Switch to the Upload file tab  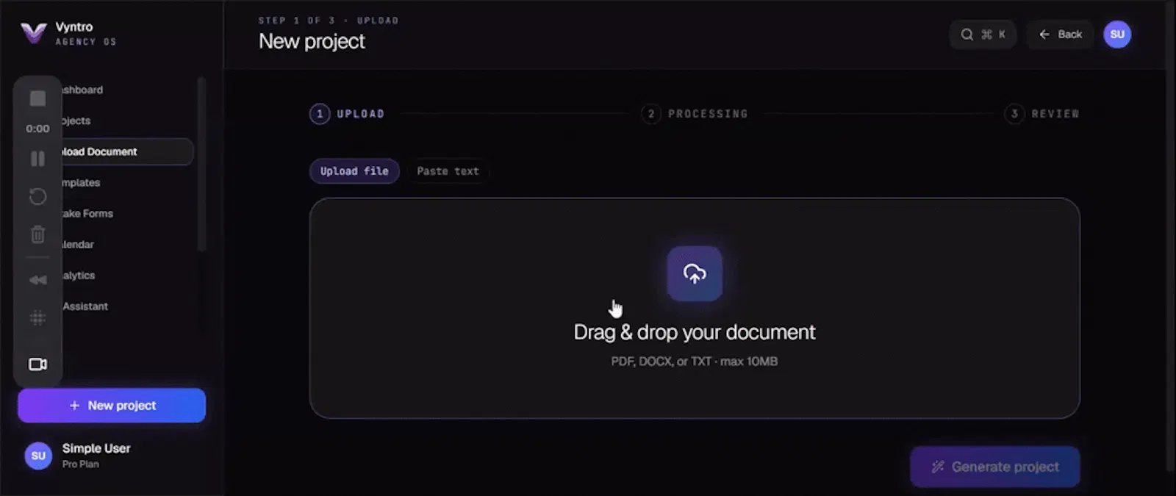354,171
